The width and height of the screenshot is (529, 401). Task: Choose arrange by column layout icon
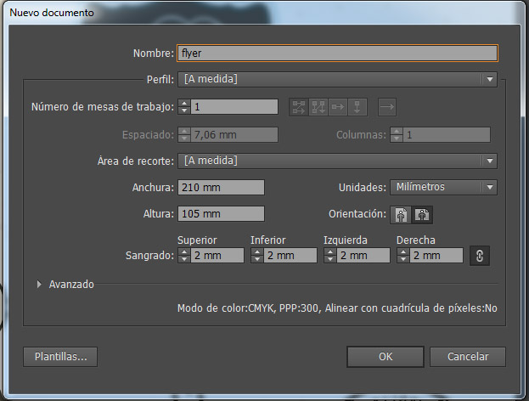(357, 107)
